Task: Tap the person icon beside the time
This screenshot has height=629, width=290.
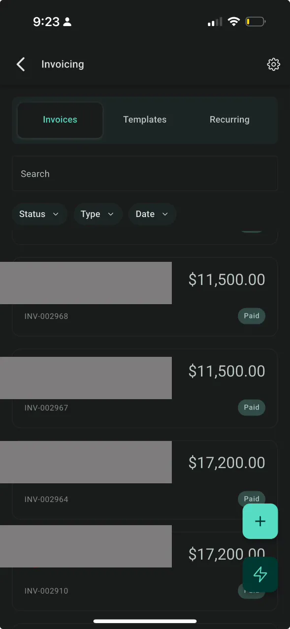Action: [67, 22]
